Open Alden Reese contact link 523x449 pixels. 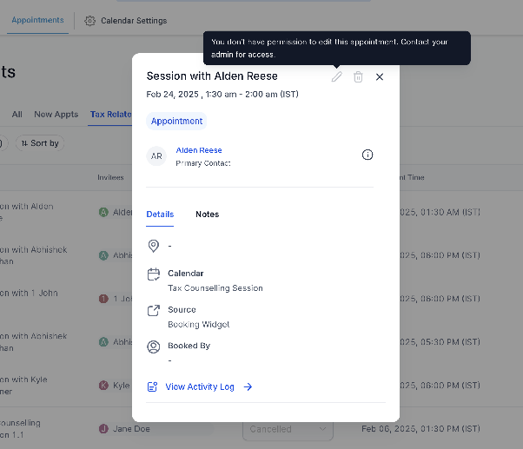199,150
